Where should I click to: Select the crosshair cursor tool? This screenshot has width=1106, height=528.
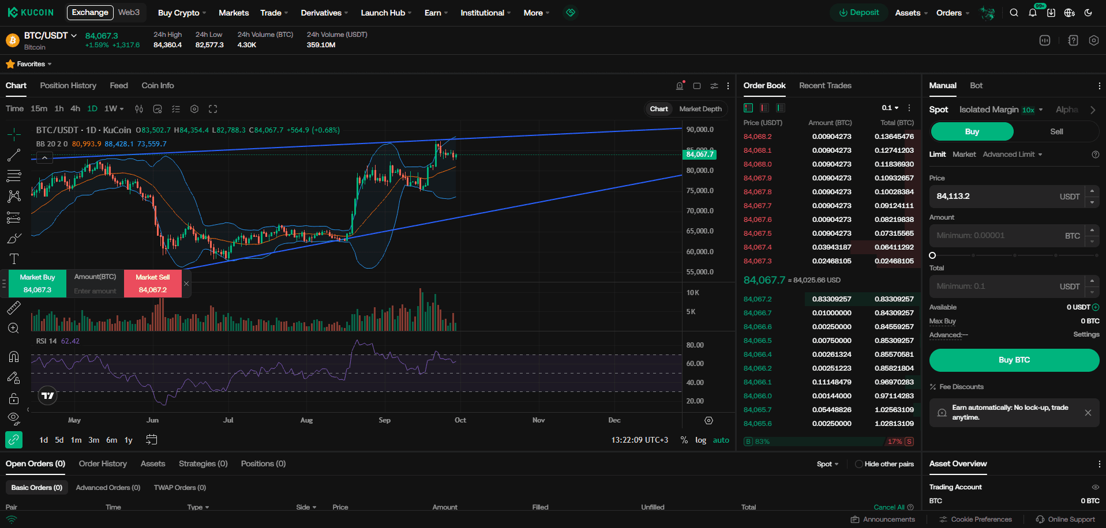click(14, 134)
